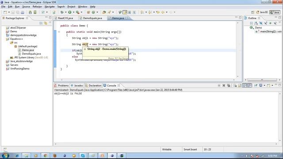Open Display Selected Console dropdown arrow
This screenshot has height=159, width=283.
pos(264,85)
